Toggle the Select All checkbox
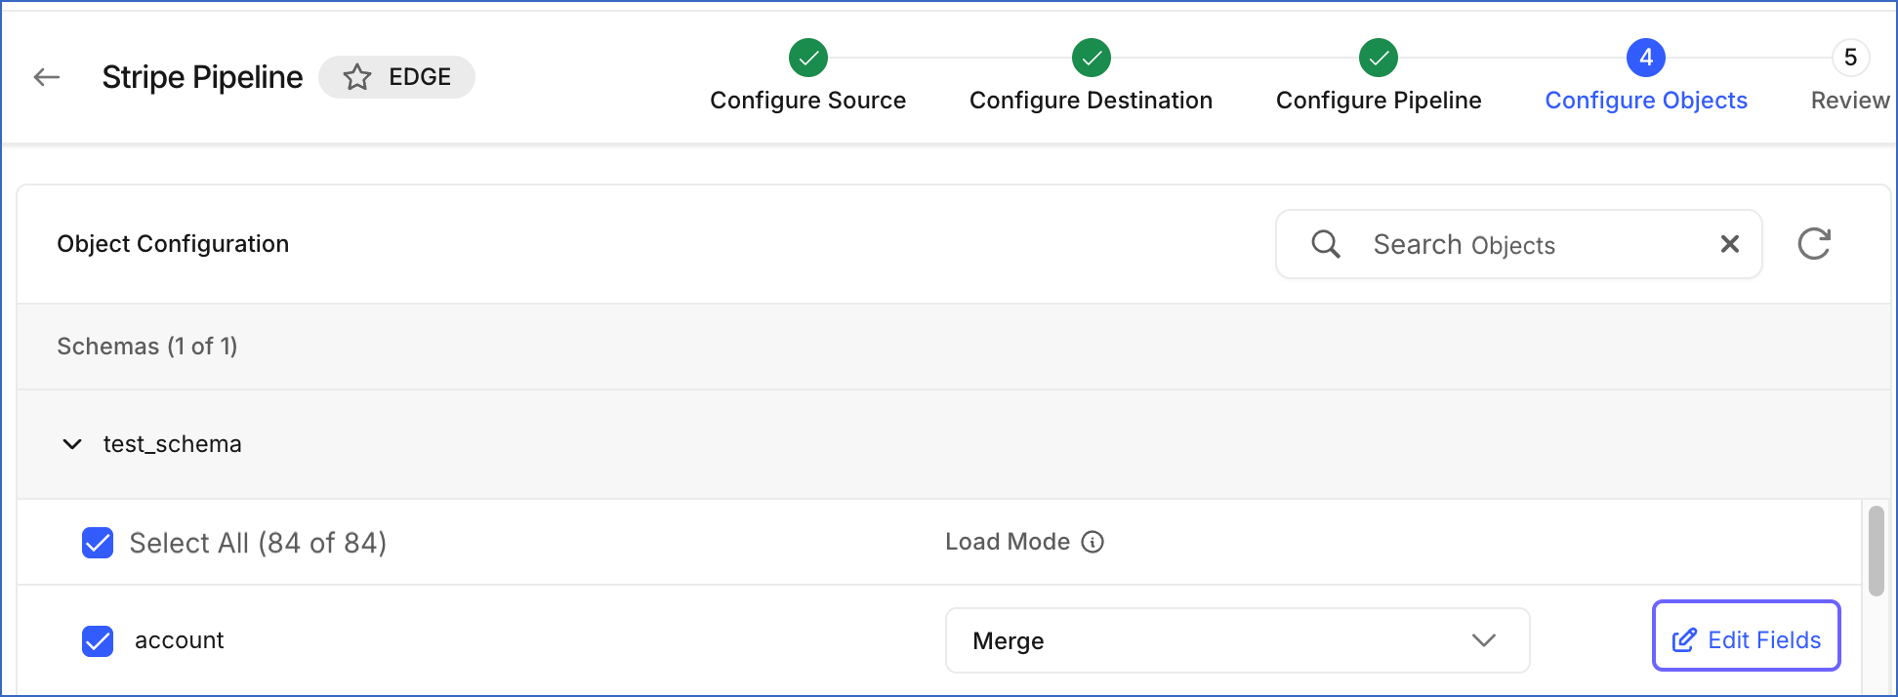Viewport: 1898px width, 697px height. [x=98, y=543]
